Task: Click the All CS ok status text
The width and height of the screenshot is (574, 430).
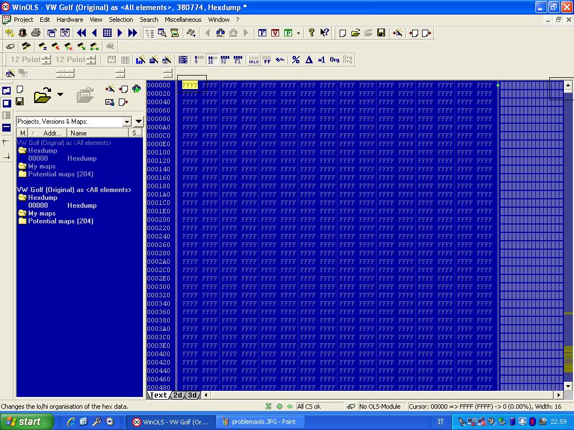Action: (x=309, y=406)
